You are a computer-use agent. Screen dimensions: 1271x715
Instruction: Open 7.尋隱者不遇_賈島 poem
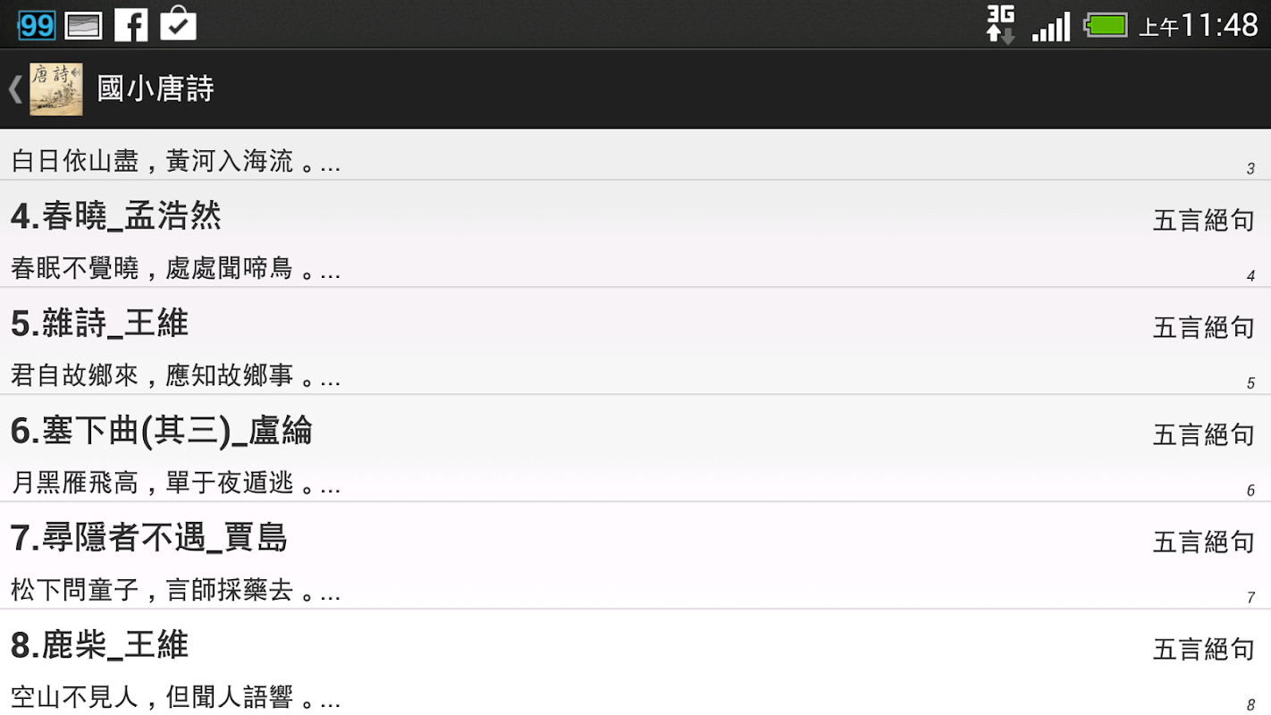point(635,555)
